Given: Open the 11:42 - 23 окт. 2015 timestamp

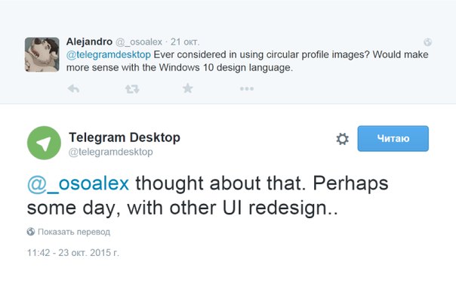Looking at the screenshot, I should click(x=73, y=253).
